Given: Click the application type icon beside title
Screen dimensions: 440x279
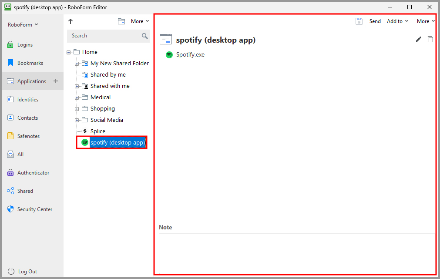Looking at the screenshot, I should point(165,39).
